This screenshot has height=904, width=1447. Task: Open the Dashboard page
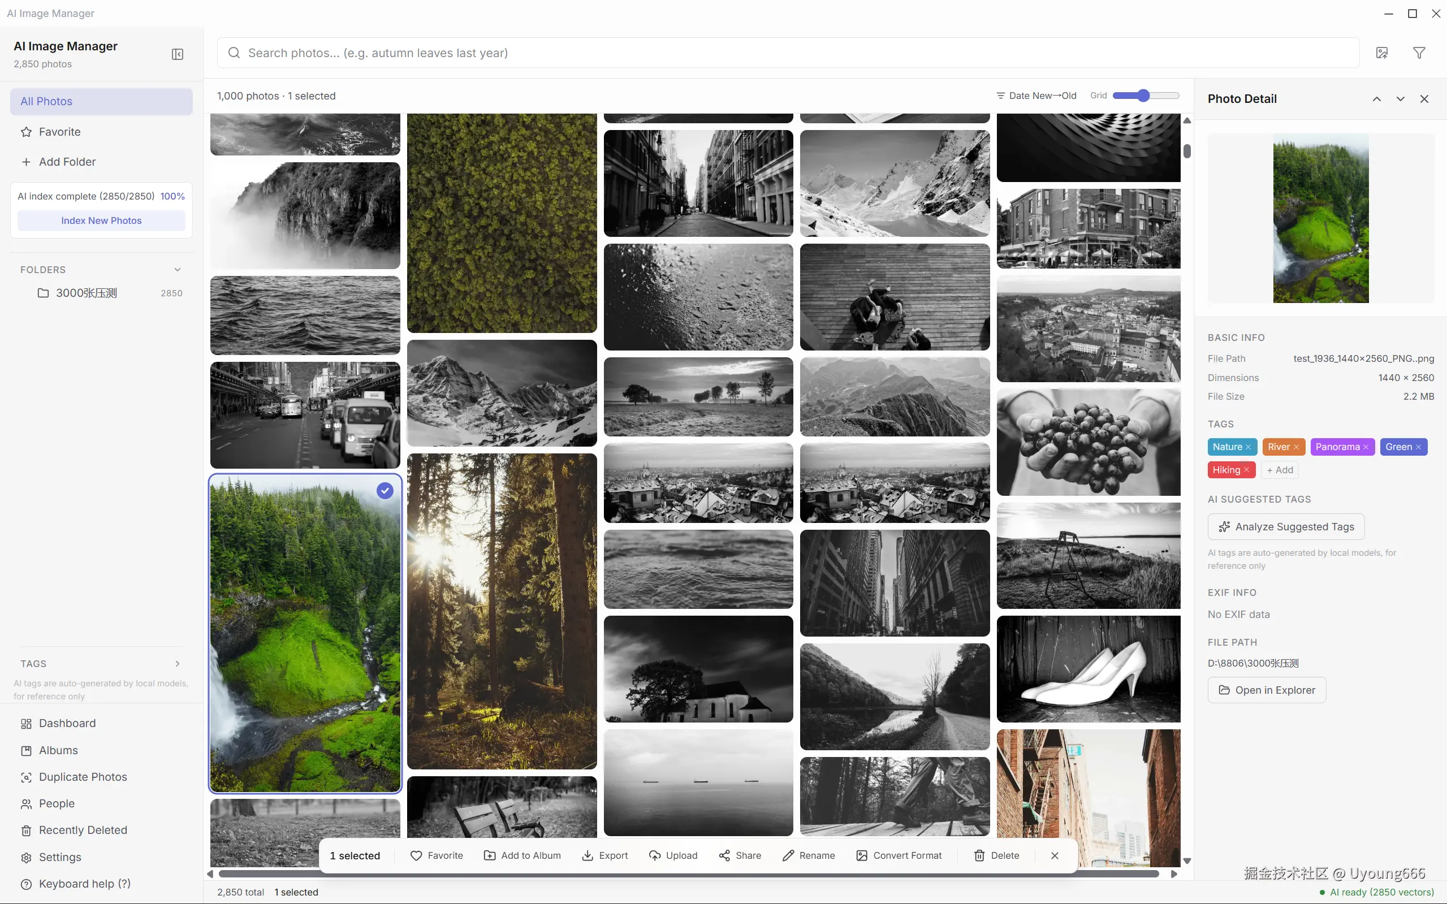[102, 724]
